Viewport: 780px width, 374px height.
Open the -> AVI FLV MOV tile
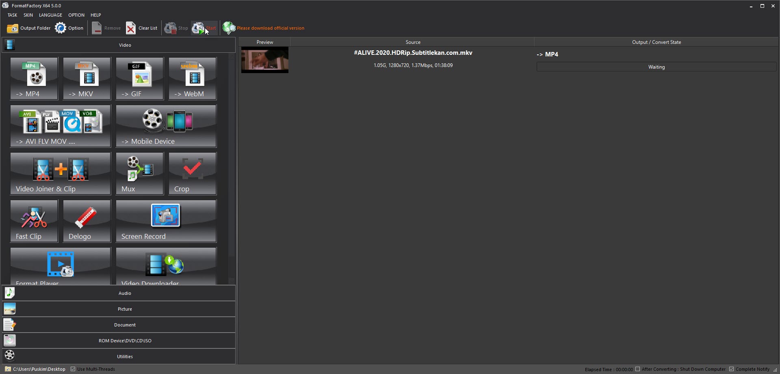click(x=61, y=126)
